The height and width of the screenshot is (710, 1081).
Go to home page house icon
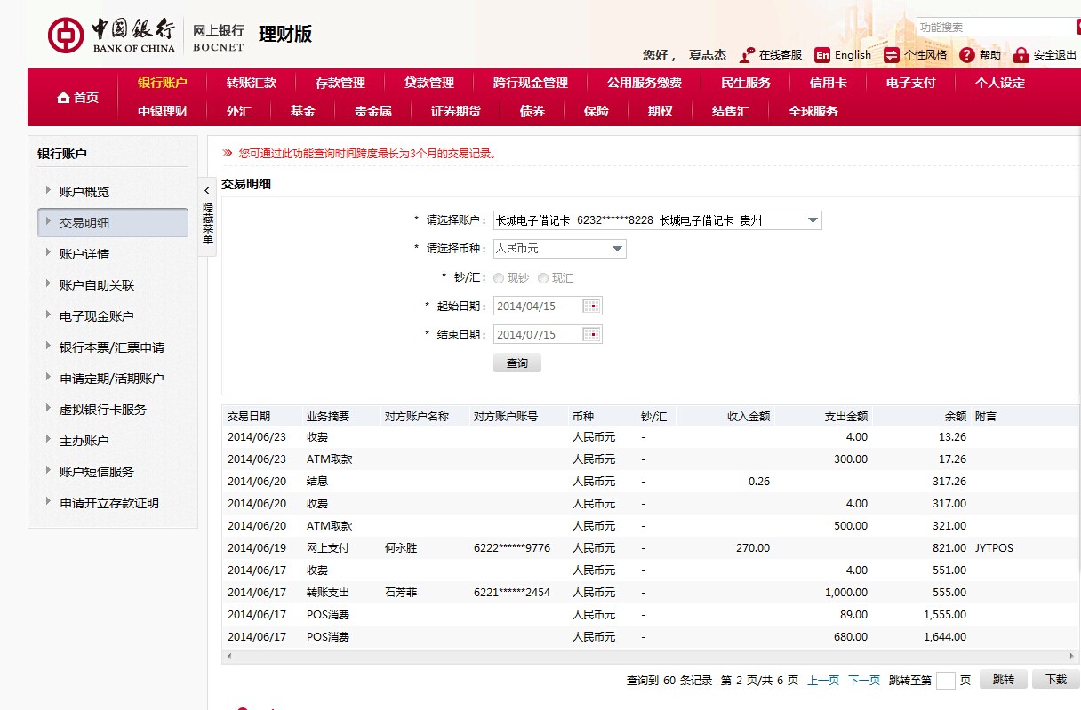(63, 98)
